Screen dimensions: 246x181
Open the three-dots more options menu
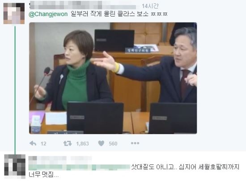(135, 143)
